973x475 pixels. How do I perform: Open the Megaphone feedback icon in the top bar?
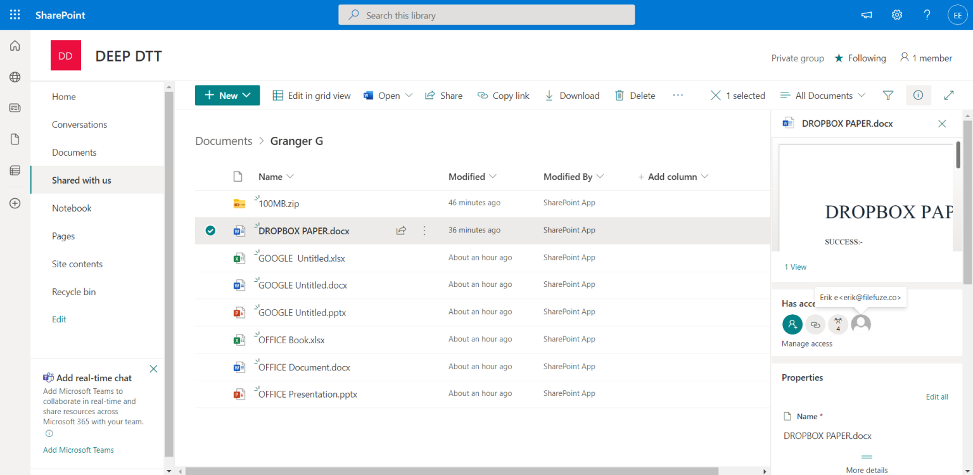(x=866, y=15)
